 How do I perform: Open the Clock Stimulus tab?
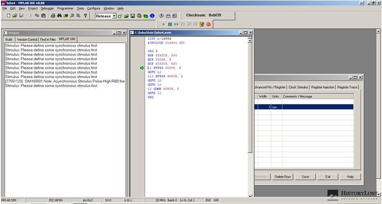(x=298, y=87)
